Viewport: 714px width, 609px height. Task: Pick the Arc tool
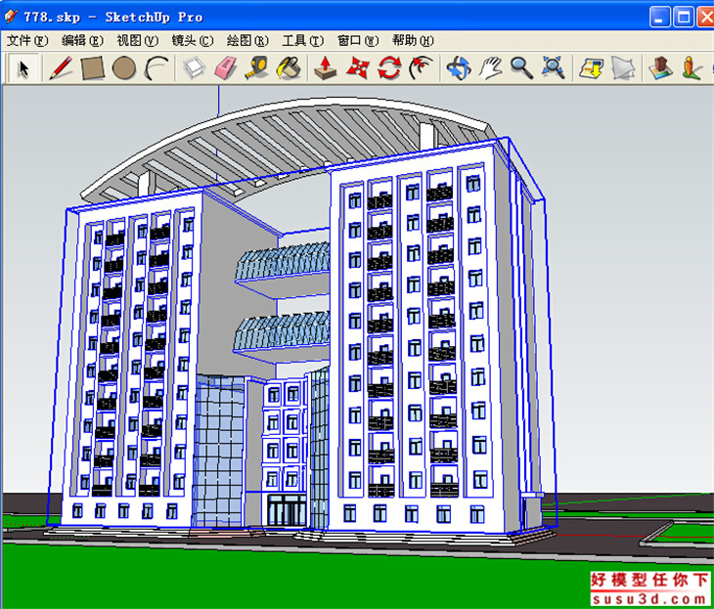(156, 68)
